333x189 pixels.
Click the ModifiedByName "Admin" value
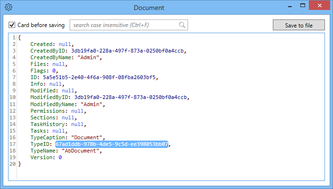coord(91,104)
